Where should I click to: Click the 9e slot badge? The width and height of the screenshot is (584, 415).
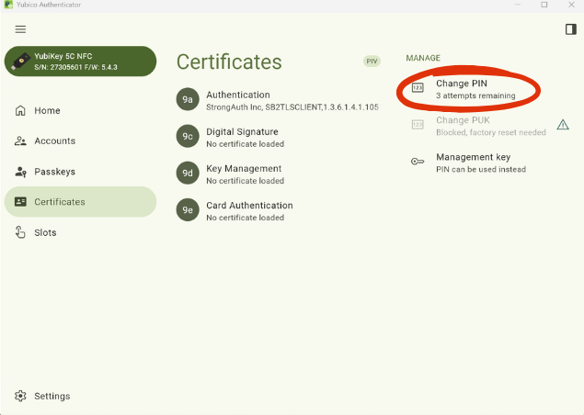click(188, 209)
